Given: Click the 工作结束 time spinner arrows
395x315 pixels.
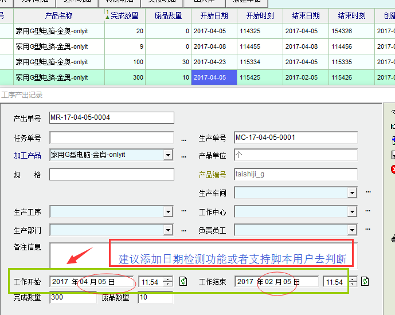Looking at the screenshot, I should click(352, 281).
